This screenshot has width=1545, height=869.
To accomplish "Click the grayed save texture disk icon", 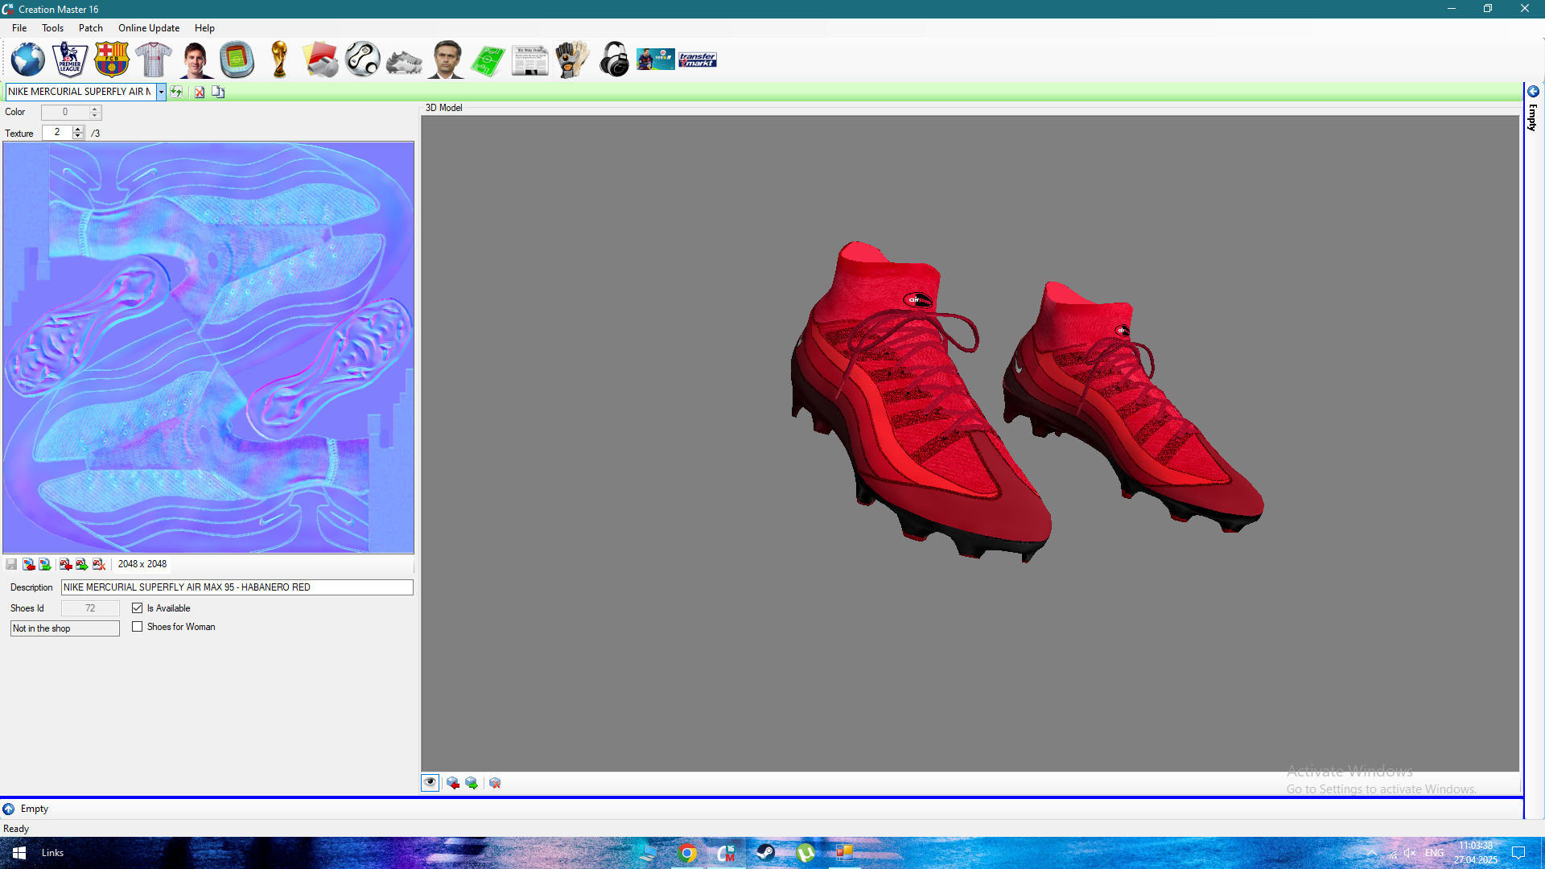I will coord(11,564).
